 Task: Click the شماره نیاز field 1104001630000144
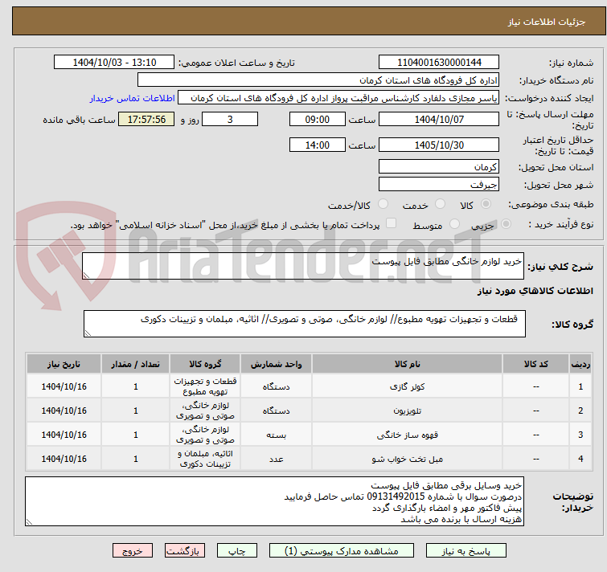pyautogui.click(x=439, y=63)
